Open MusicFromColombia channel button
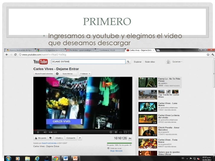This screenshot has width=215, height=161. [44, 74]
